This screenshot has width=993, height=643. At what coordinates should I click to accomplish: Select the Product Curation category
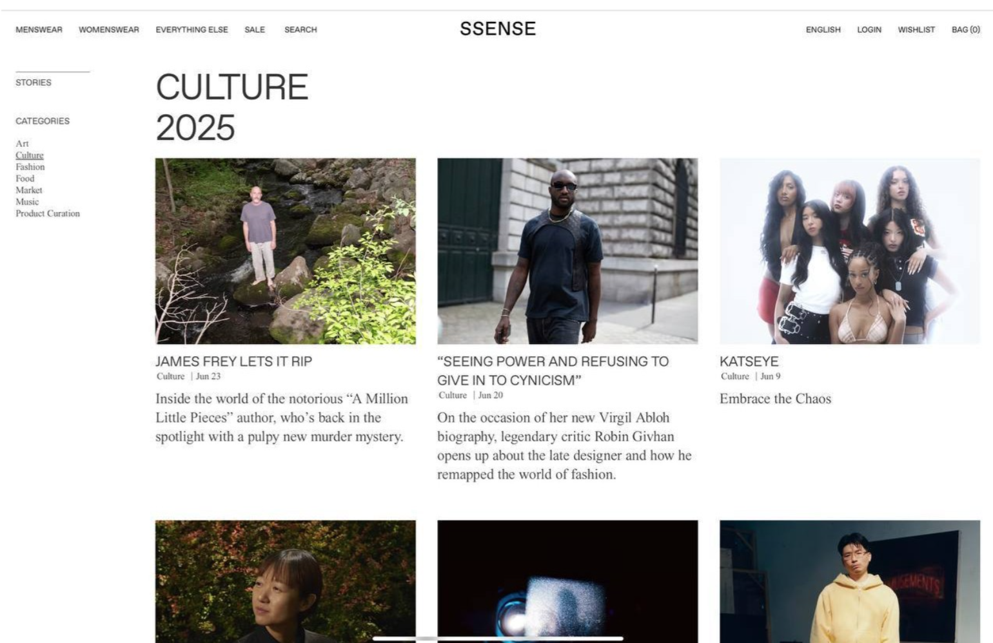[x=48, y=213]
